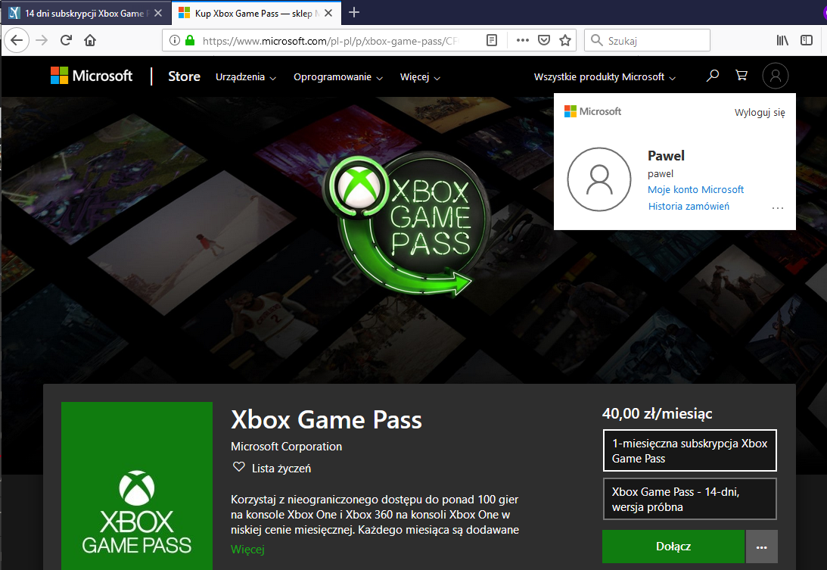Select 1-miesięczna subskrypcja Xbox Game Pass option

click(x=690, y=450)
